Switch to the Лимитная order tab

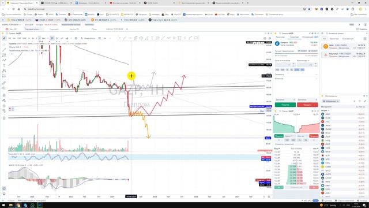pos(294,37)
